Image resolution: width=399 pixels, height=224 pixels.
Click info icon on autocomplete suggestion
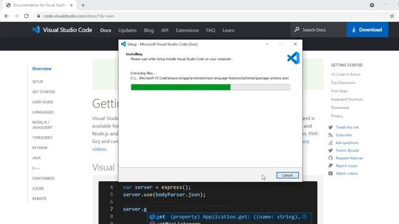305,217
